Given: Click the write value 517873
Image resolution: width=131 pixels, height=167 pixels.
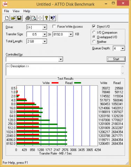Looking at the screenshot, I should tap(105, 100).
